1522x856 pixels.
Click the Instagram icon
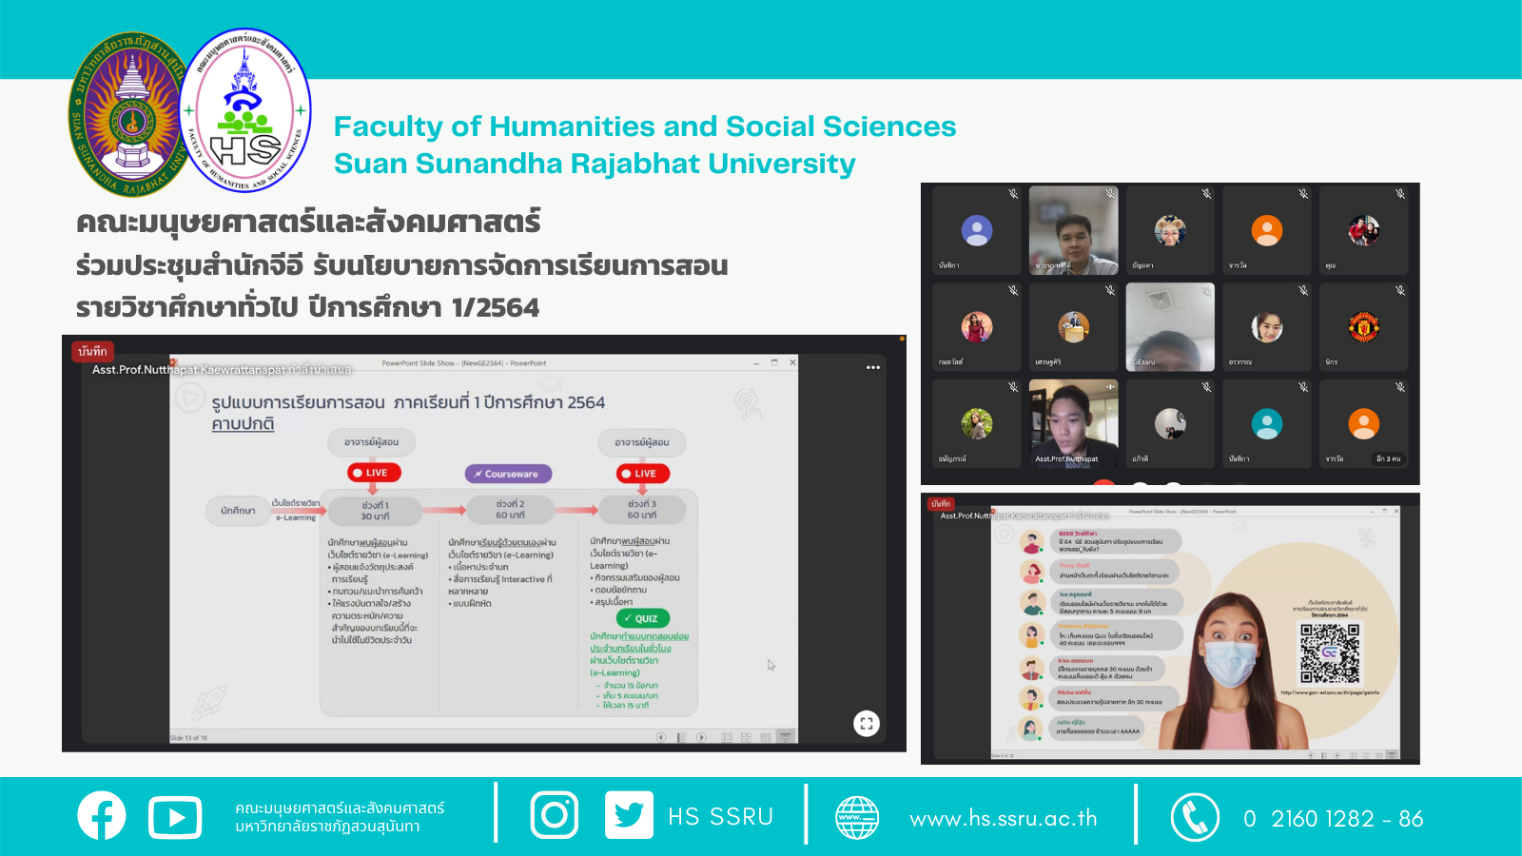click(x=554, y=815)
